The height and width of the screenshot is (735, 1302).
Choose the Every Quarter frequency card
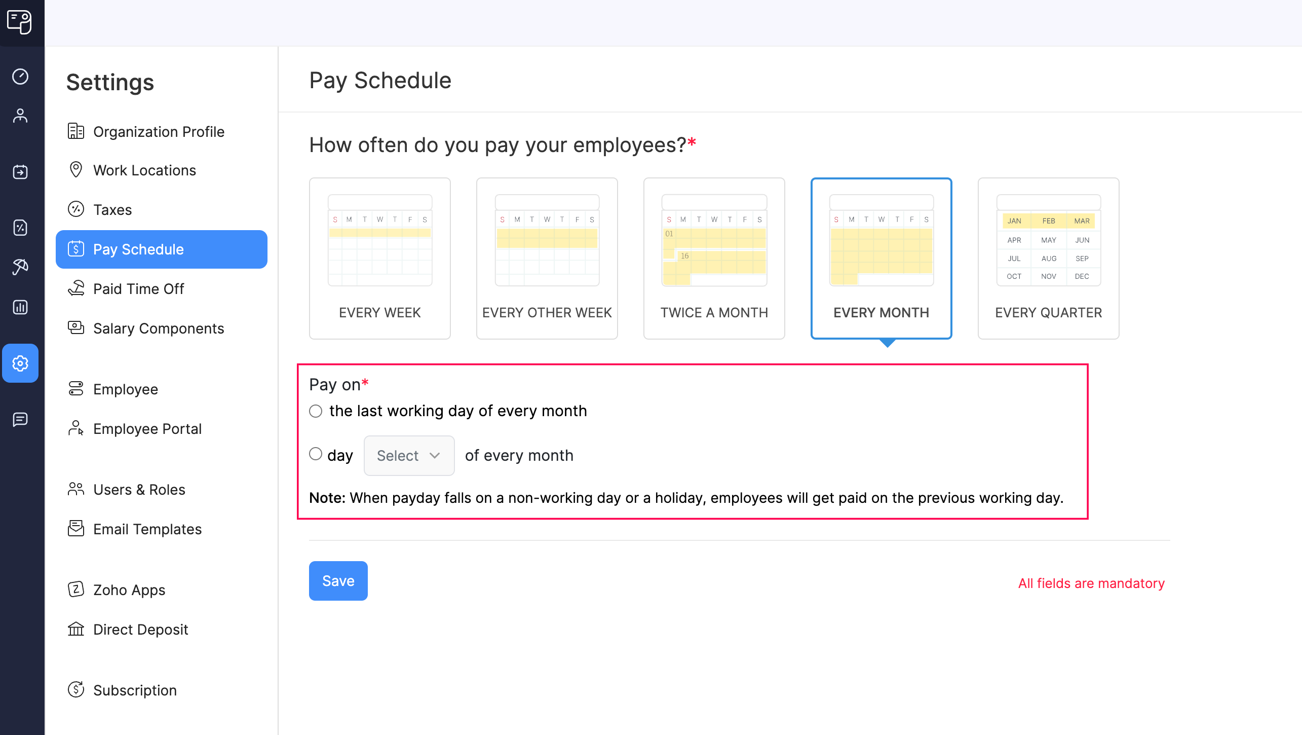pos(1048,259)
